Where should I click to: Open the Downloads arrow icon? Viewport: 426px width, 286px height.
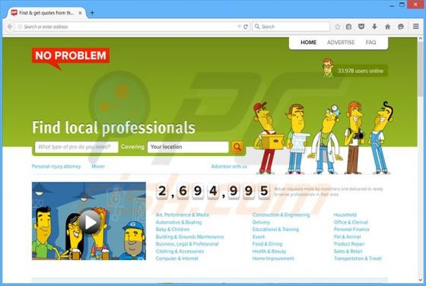tap(374, 27)
